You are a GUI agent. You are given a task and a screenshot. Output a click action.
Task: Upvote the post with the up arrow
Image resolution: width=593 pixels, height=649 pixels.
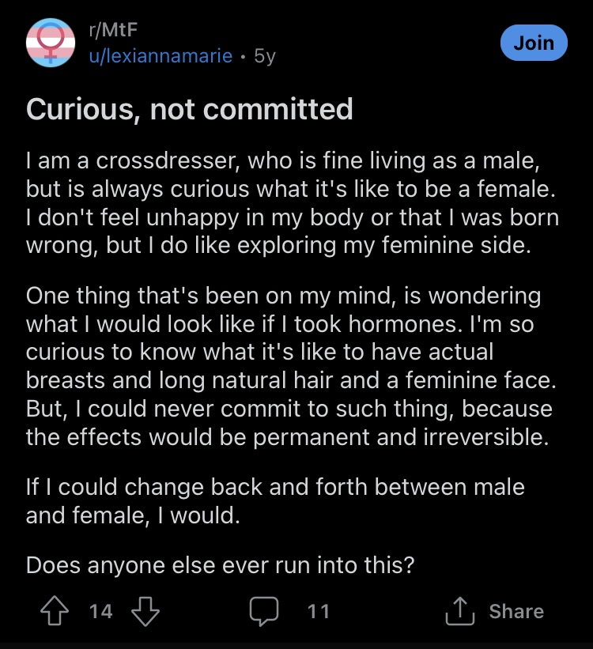pyautogui.click(x=55, y=610)
